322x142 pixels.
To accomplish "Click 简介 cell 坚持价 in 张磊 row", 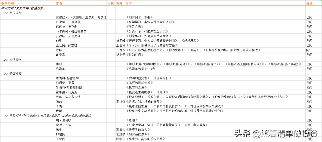I will click(x=120, y=102).
